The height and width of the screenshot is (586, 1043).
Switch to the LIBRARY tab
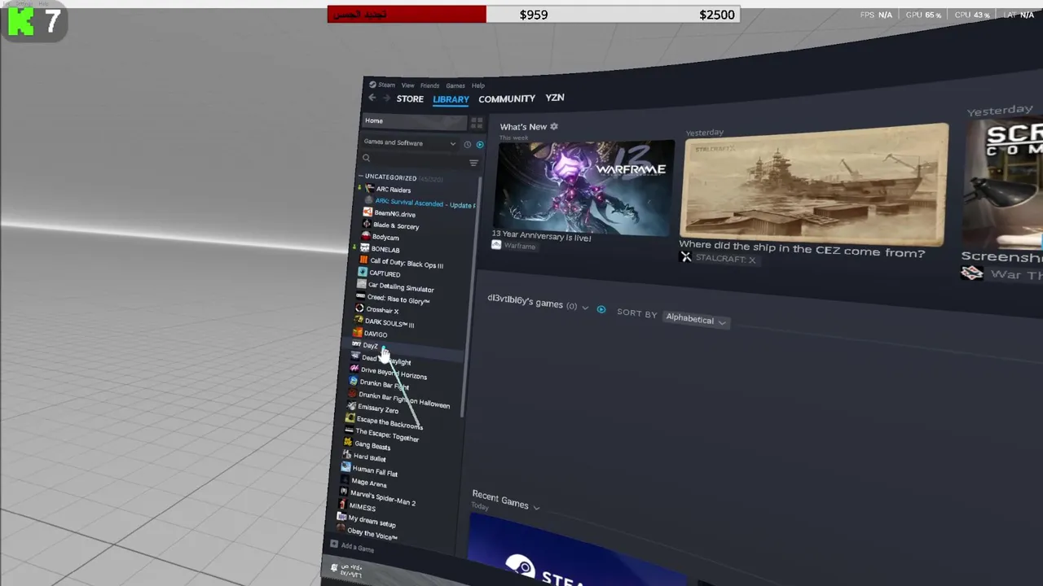tap(451, 99)
